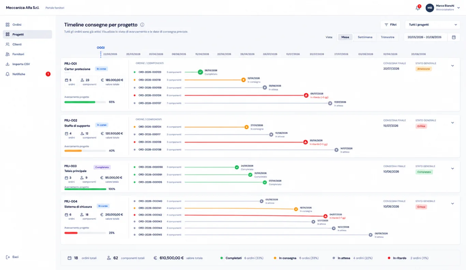Click the total value 610,500,00 €
Image resolution: width=466 pixels, height=270 pixels.
172,258
